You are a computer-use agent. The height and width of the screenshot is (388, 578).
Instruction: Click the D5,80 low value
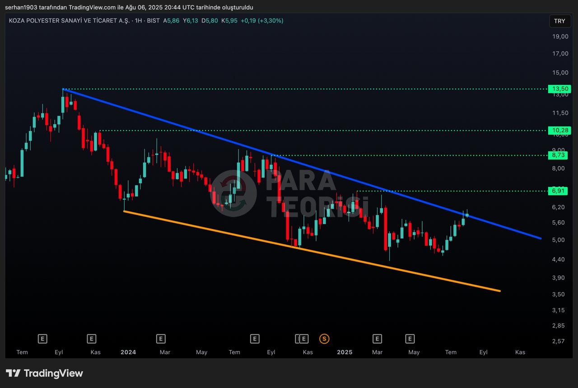[x=210, y=21]
